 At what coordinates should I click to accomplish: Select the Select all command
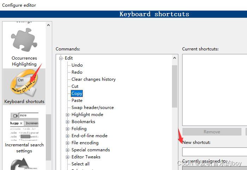click(80, 164)
